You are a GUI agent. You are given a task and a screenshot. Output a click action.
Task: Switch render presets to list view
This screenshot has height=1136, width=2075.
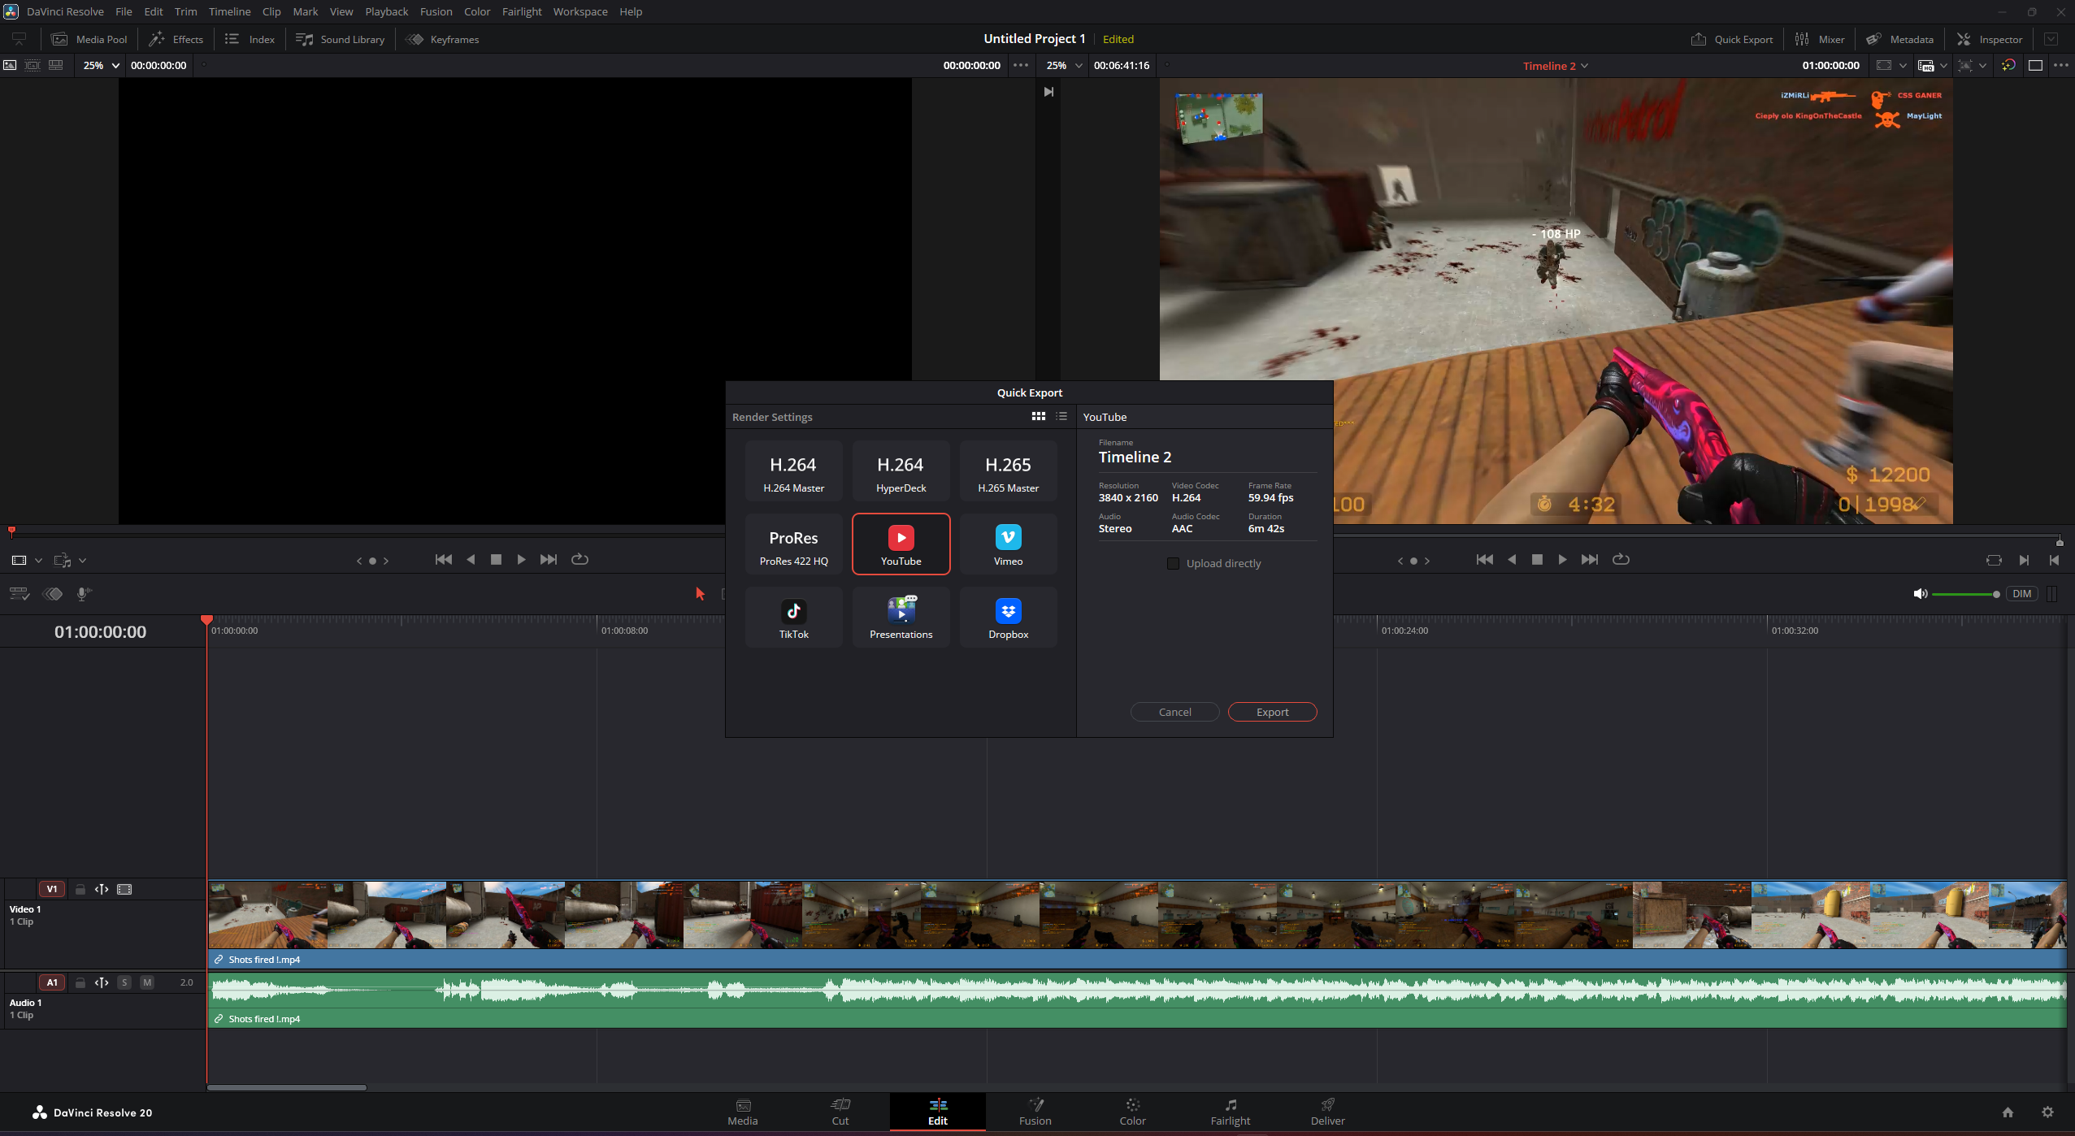(x=1061, y=417)
